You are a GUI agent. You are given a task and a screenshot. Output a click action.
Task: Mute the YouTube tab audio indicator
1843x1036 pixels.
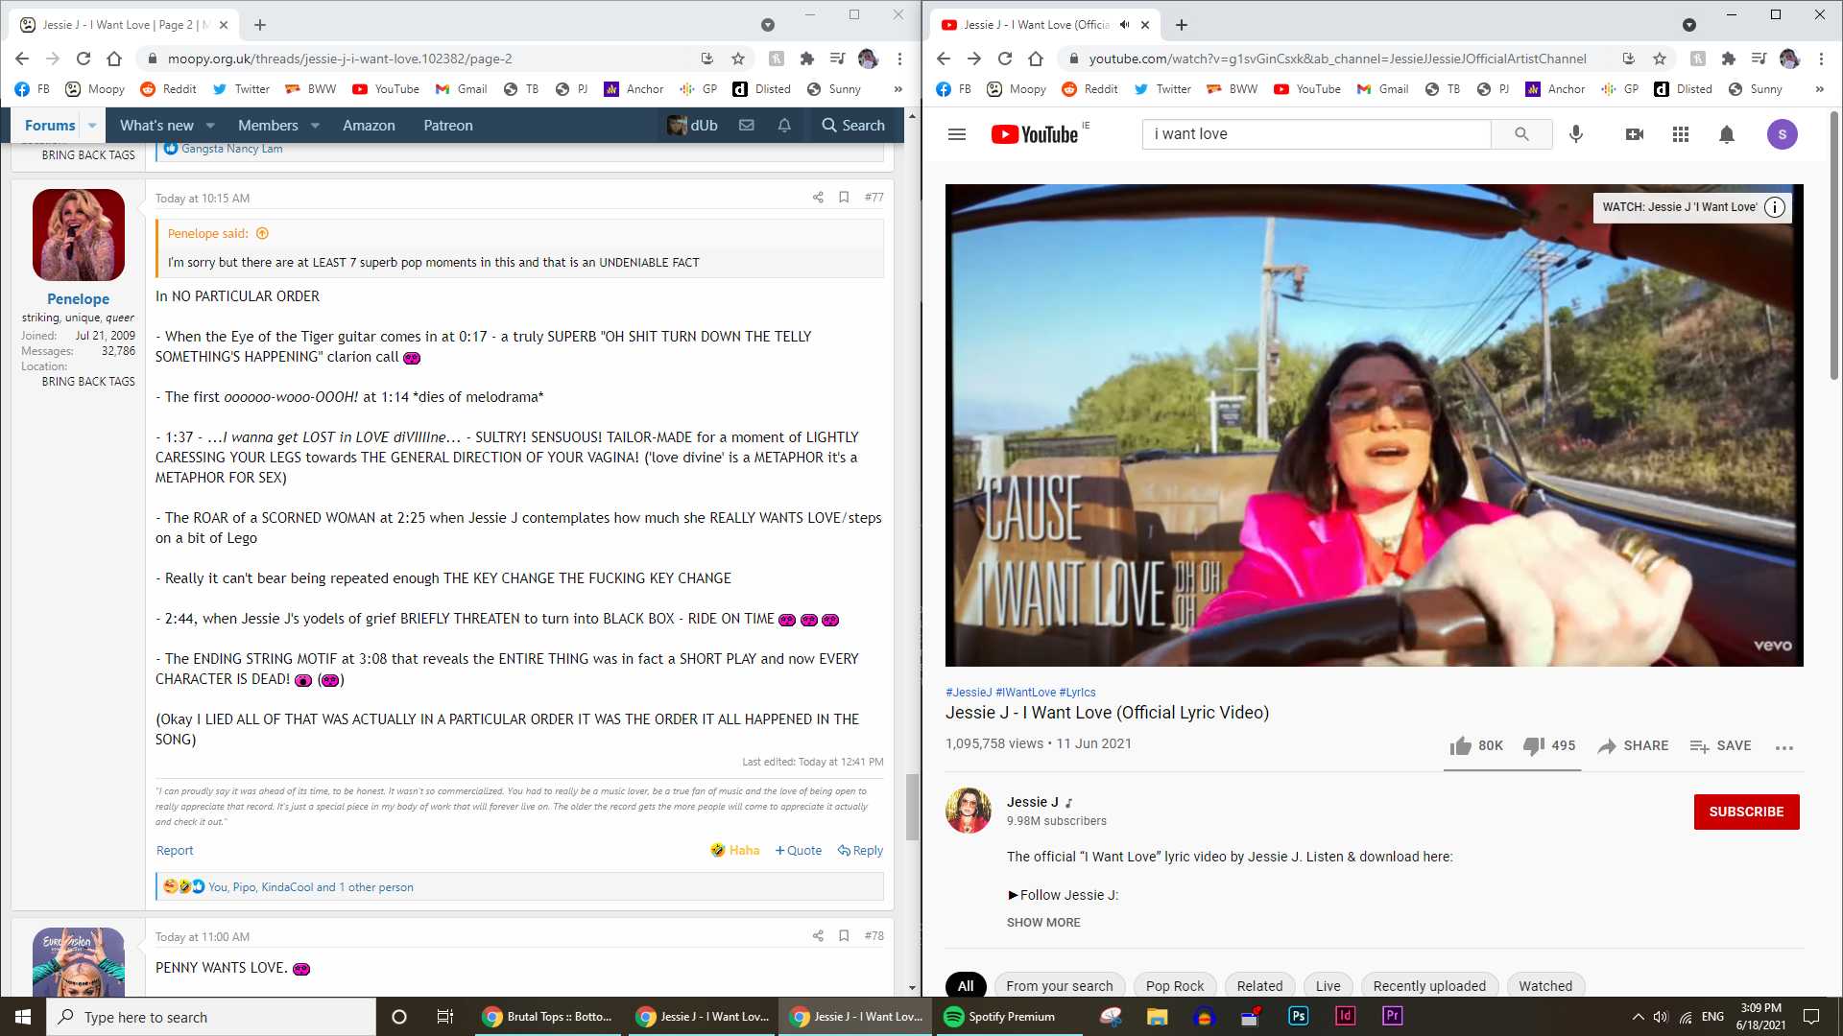(x=1125, y=25)
